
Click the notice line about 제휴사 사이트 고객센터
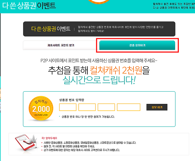point(82,150)
